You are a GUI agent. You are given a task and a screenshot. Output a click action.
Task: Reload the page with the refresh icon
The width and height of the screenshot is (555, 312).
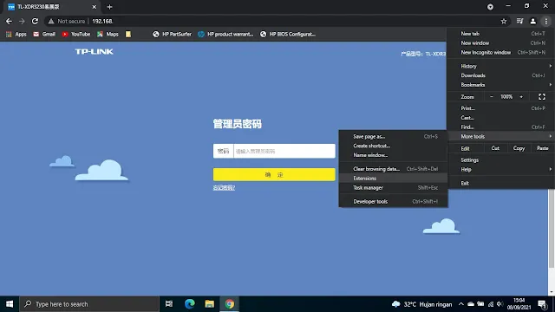tap(35, 21)
